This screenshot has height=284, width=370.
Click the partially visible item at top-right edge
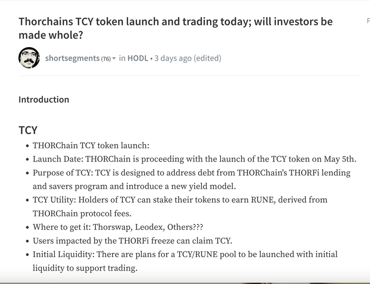(x=369, y=21)
